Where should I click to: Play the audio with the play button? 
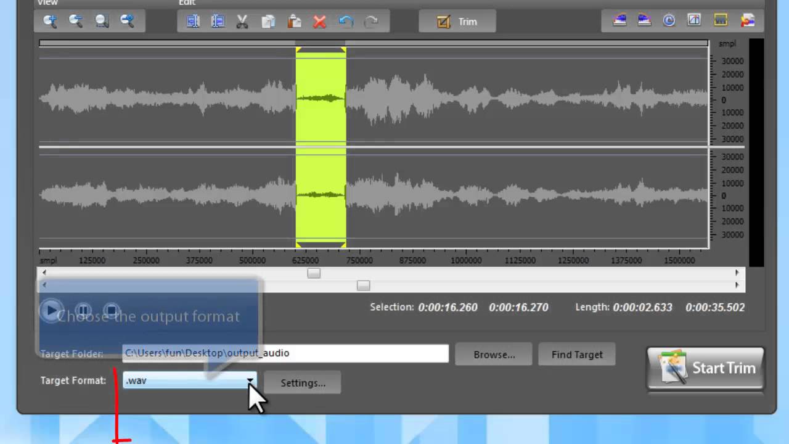tap(52, 310)
